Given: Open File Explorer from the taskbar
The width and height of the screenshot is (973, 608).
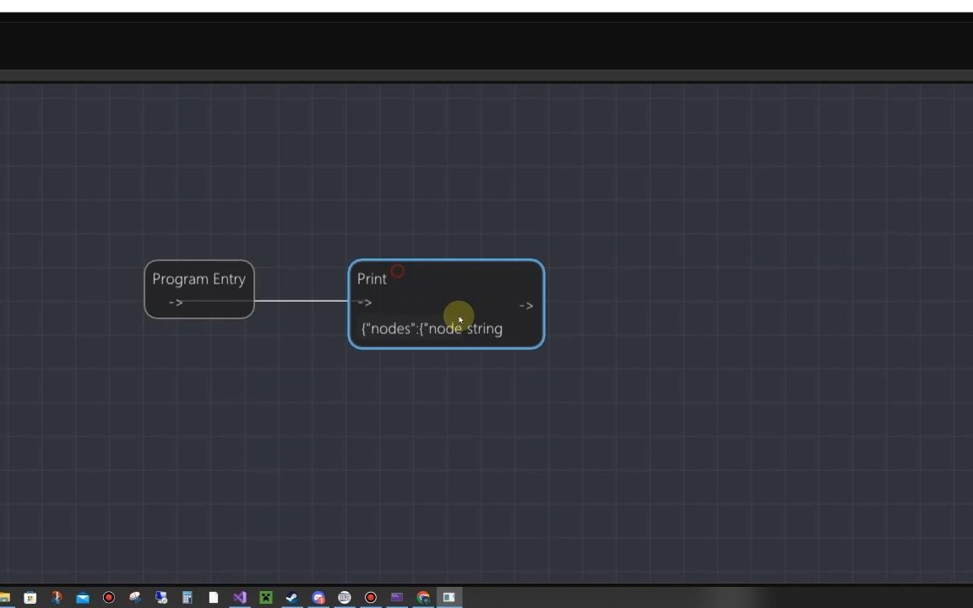Looking at the screenshot, I should (x=5, y=598).
